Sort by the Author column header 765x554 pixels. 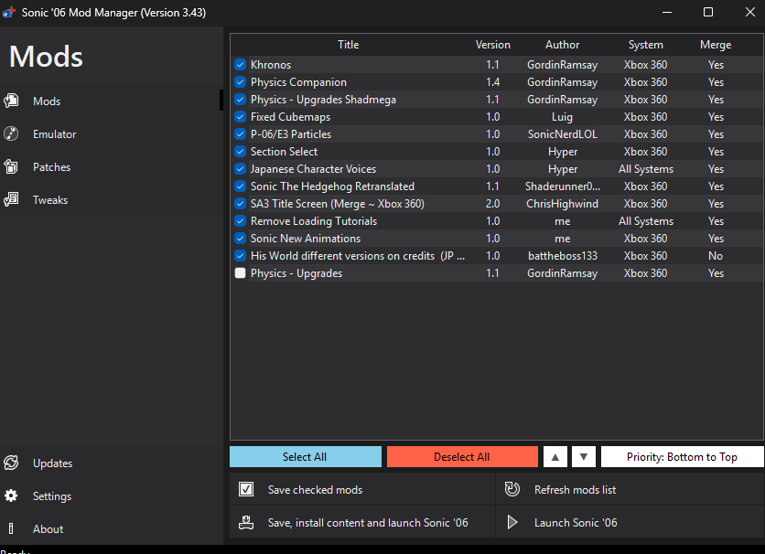(562, 45)
